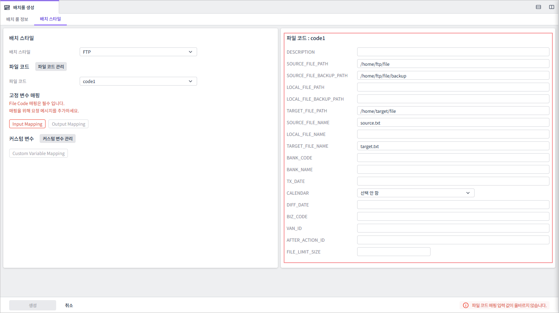Focus the BIZ_CODE input field
Viewport: 559px width, 313px height.
[453, 216]
